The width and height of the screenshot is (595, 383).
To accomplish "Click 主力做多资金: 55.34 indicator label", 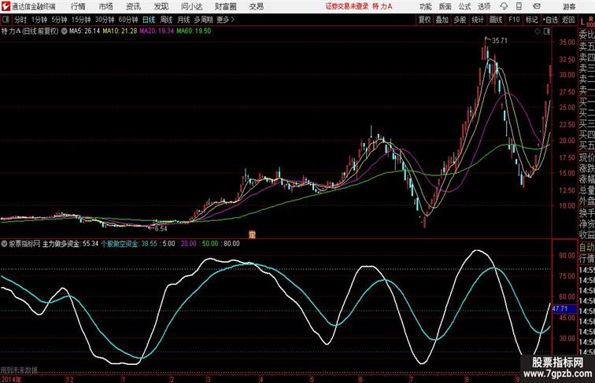I will [x=70, y=244].
